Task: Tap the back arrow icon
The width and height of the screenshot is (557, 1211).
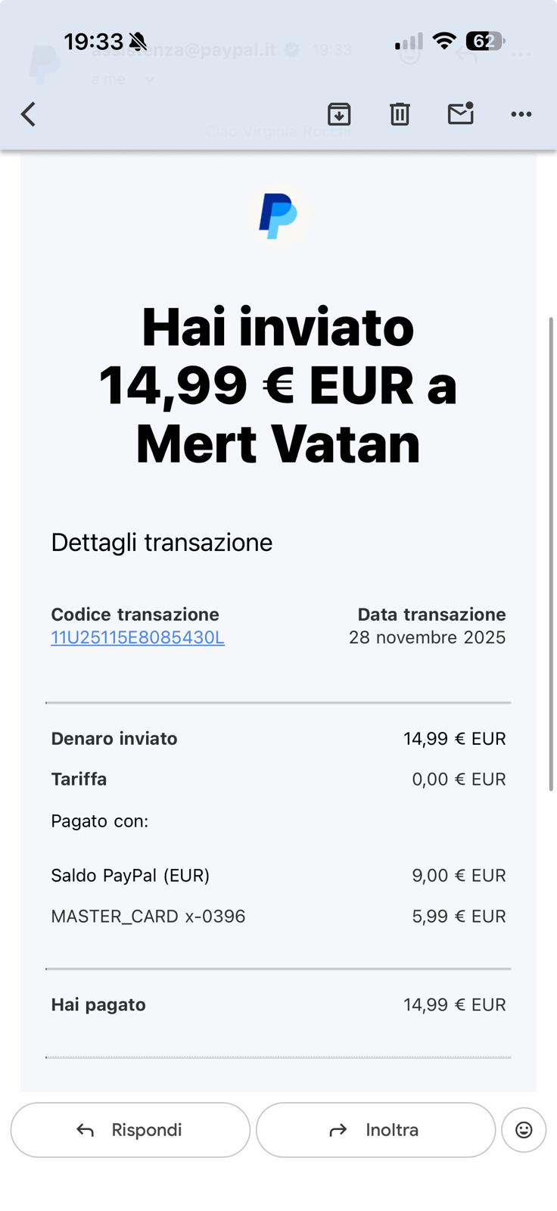Action: pyautogui.click(x=28, y=114)
